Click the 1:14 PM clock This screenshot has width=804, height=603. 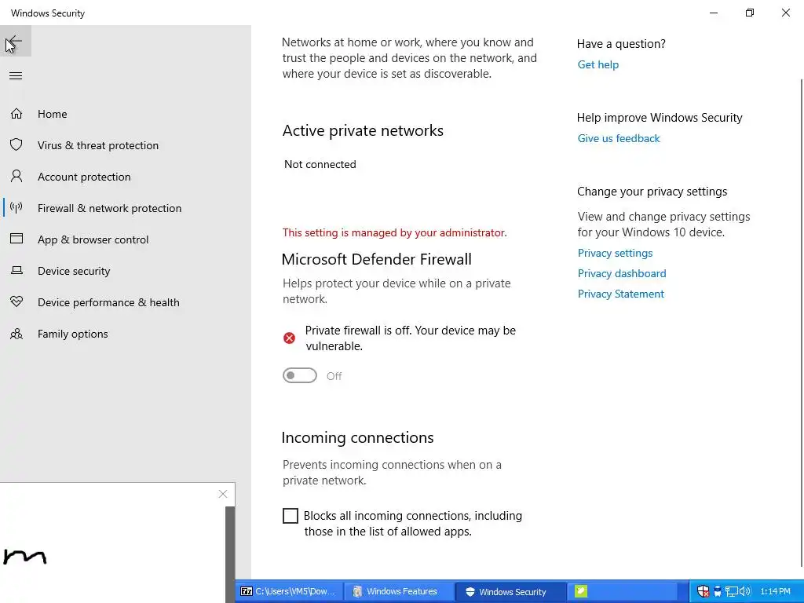click(x=775, y=591)
